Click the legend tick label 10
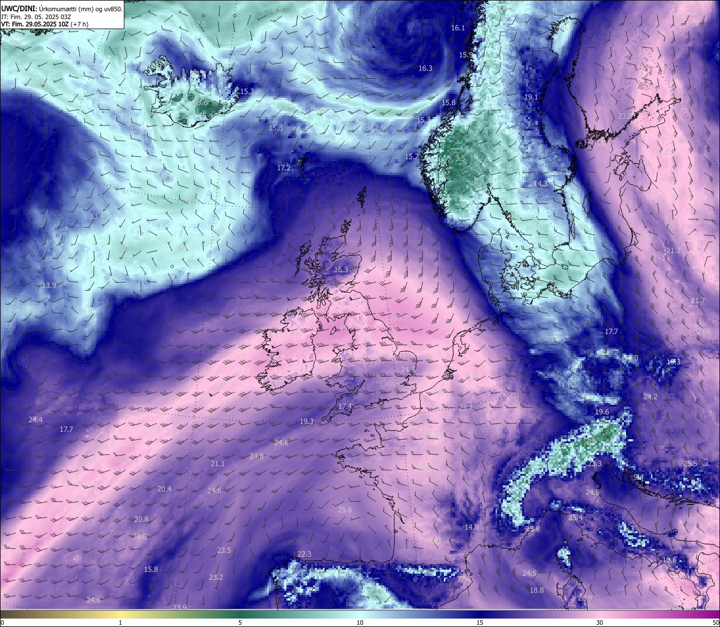Screen dimensions: 720x627 pyautogui.click(x=360, y=623)
